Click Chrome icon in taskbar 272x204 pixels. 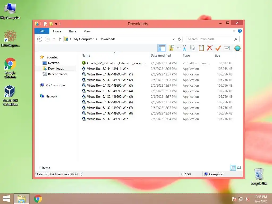click(38, 199)
